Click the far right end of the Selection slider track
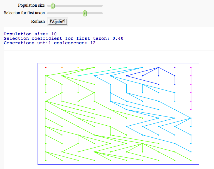Image resolution: width=214 pixels, height=169 pixels. pos(102,13)
